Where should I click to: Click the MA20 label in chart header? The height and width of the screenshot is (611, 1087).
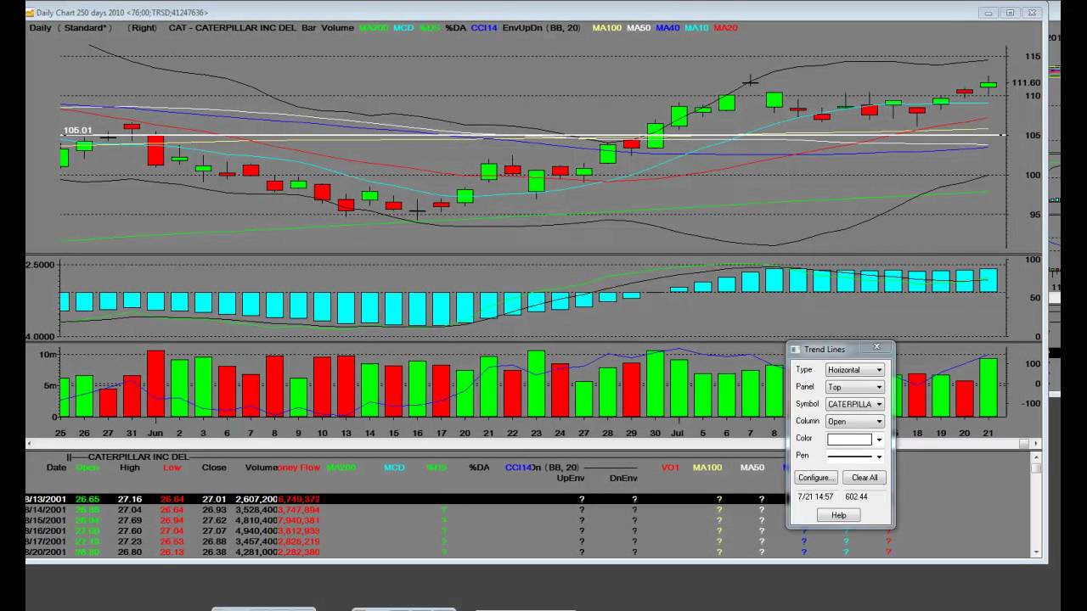725,28
